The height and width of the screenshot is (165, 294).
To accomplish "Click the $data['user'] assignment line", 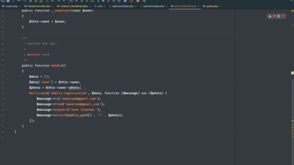I will pyautogui.click(x=55, y=82).
